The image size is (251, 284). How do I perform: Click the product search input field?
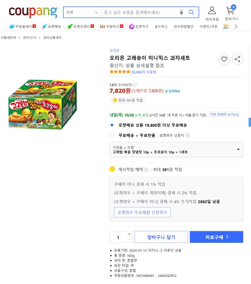[139, 12]
